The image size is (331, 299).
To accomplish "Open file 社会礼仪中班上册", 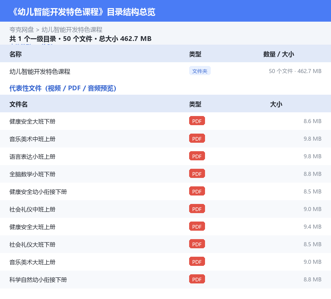I will (32, 209).
